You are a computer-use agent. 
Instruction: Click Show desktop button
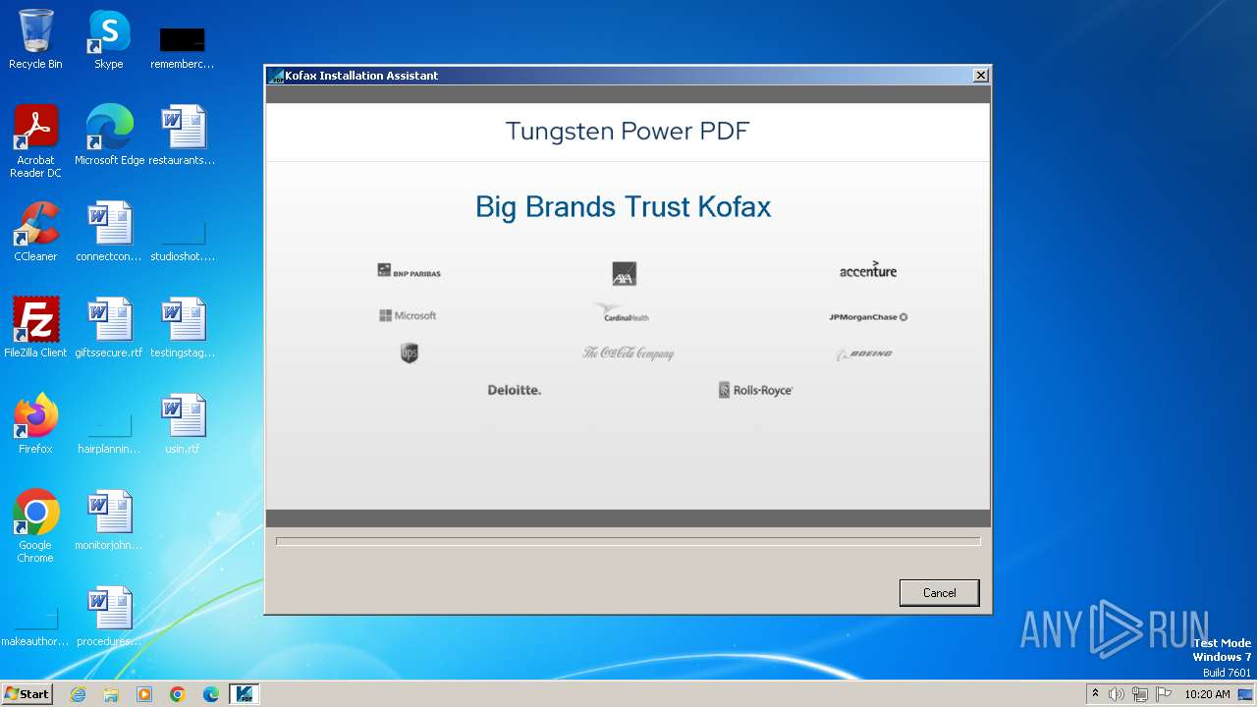(x=1245, y=694)
